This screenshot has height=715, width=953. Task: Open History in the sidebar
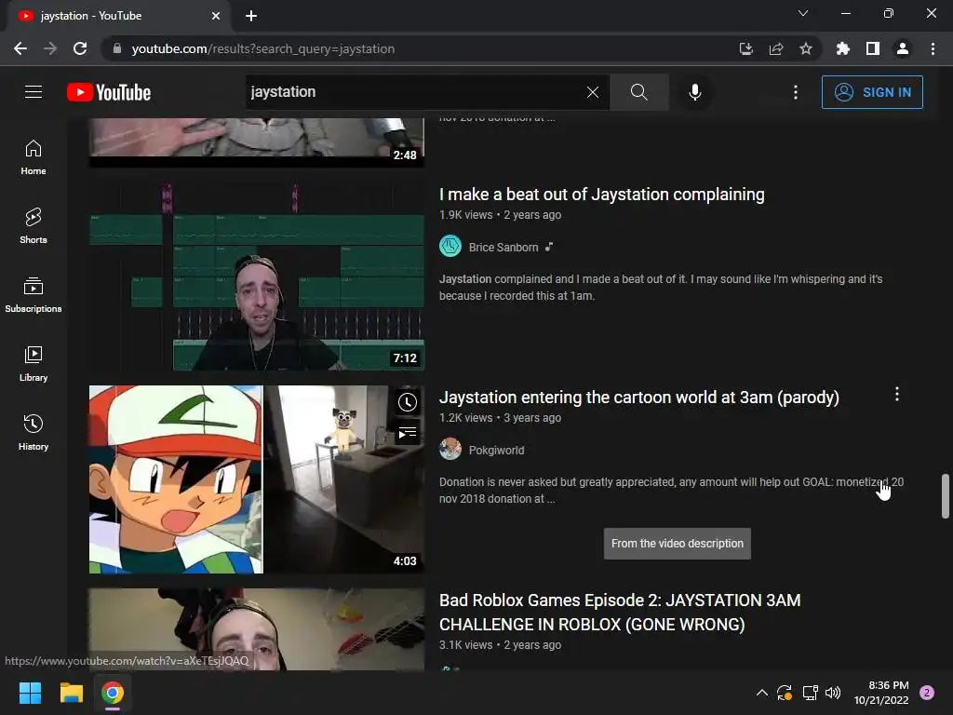tap(34, 432)
